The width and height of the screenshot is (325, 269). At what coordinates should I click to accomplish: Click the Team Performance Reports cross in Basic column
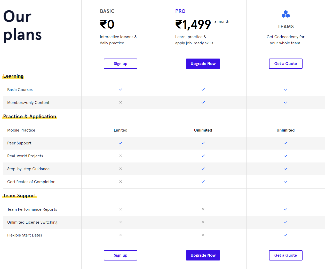[121, 209]
